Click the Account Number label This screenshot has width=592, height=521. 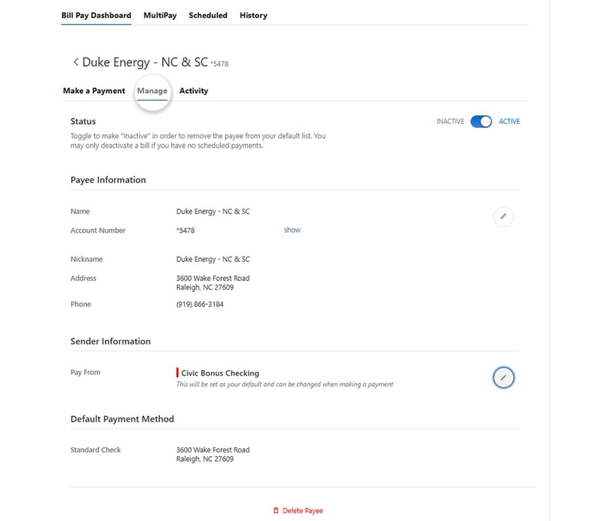point(98,230)
